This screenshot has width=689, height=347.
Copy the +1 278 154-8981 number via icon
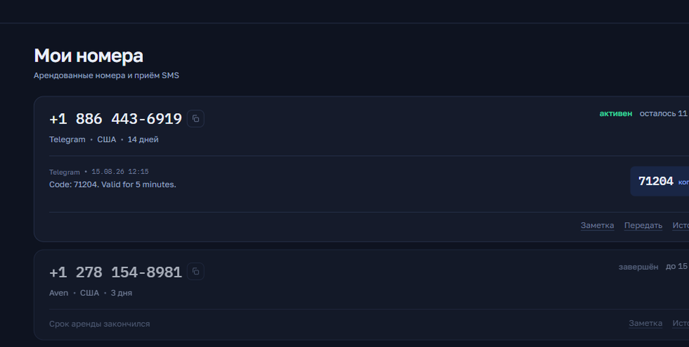point(196,272)
